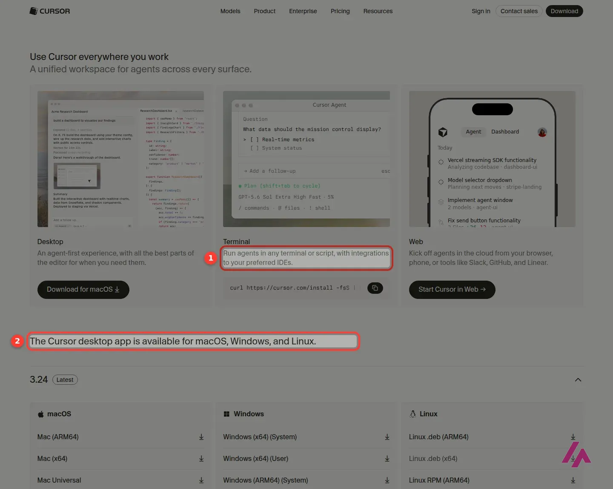Click the Latest badge next to 3.24

[65, 380]
